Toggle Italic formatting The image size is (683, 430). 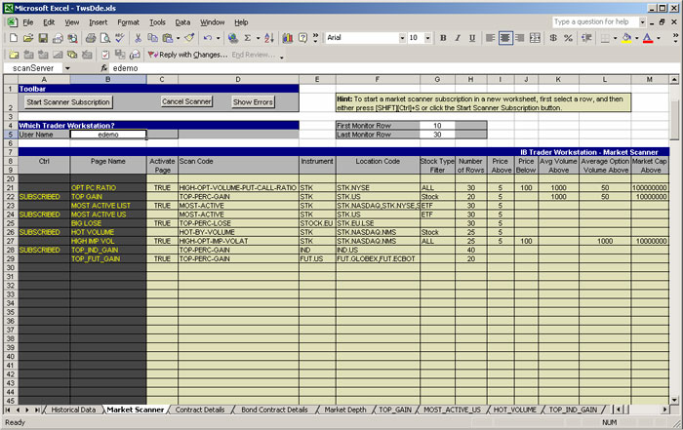pyautogui.click(x=458, y=38)
